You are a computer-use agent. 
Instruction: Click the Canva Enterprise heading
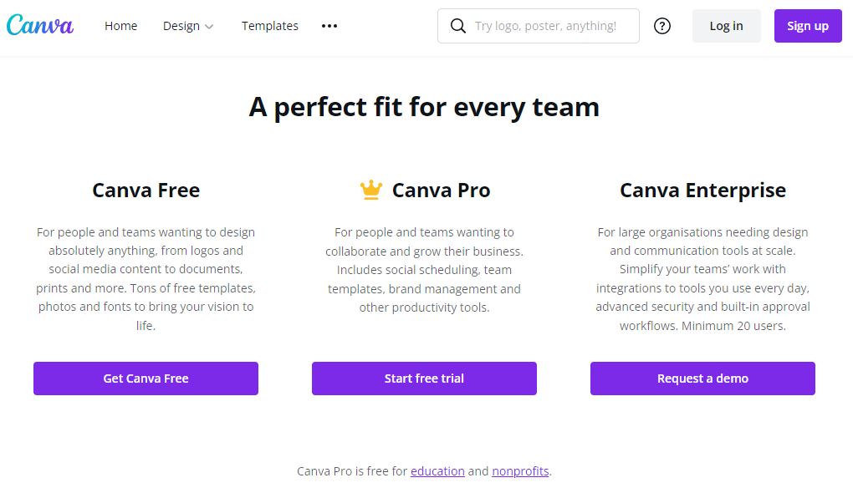click(702, 191)
